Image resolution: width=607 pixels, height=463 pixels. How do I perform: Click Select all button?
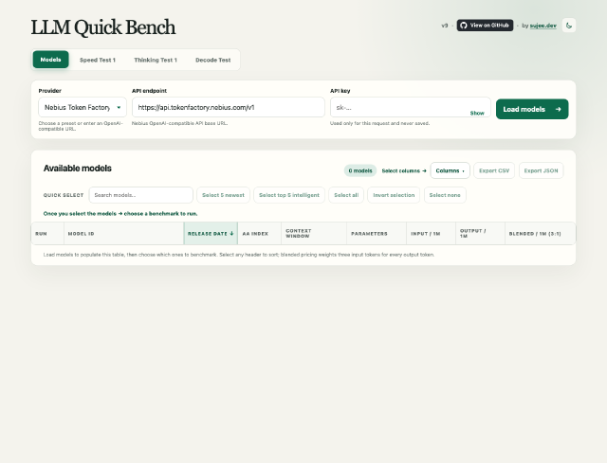pyautogui.click(x=346, y=195)
